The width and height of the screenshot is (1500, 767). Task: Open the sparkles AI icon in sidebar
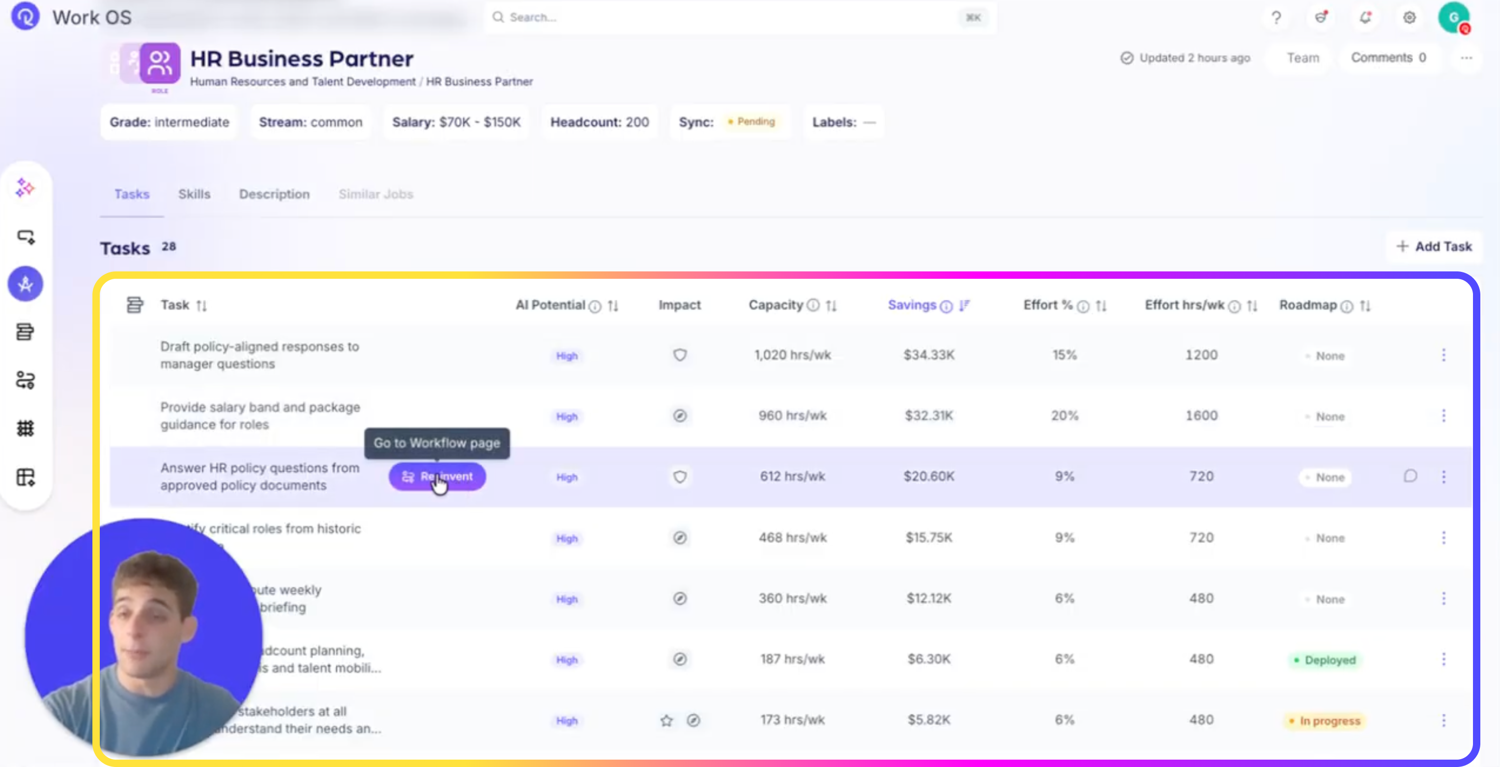(x=25, y=188)
